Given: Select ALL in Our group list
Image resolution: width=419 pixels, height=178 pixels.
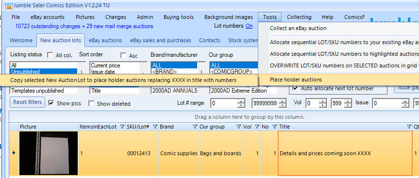Looking at the screenshot, I should pos(234,65).
